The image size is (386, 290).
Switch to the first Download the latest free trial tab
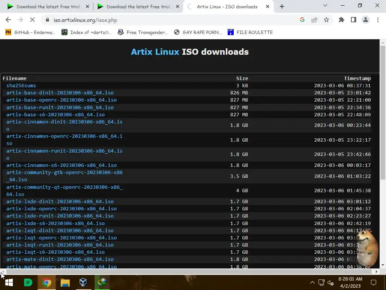point(48,7)
